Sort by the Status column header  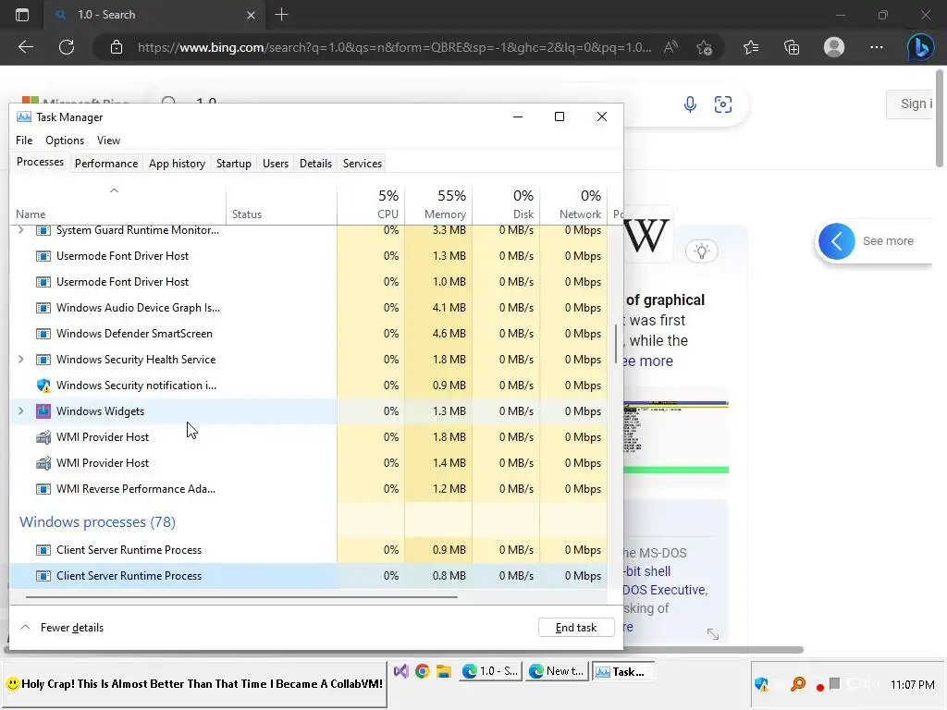pos(281,204)
